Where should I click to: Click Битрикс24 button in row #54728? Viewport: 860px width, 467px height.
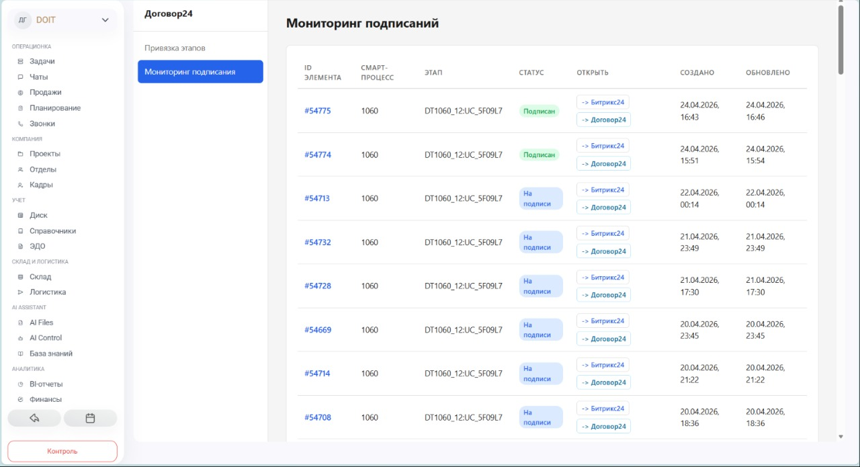coord(603,278)
